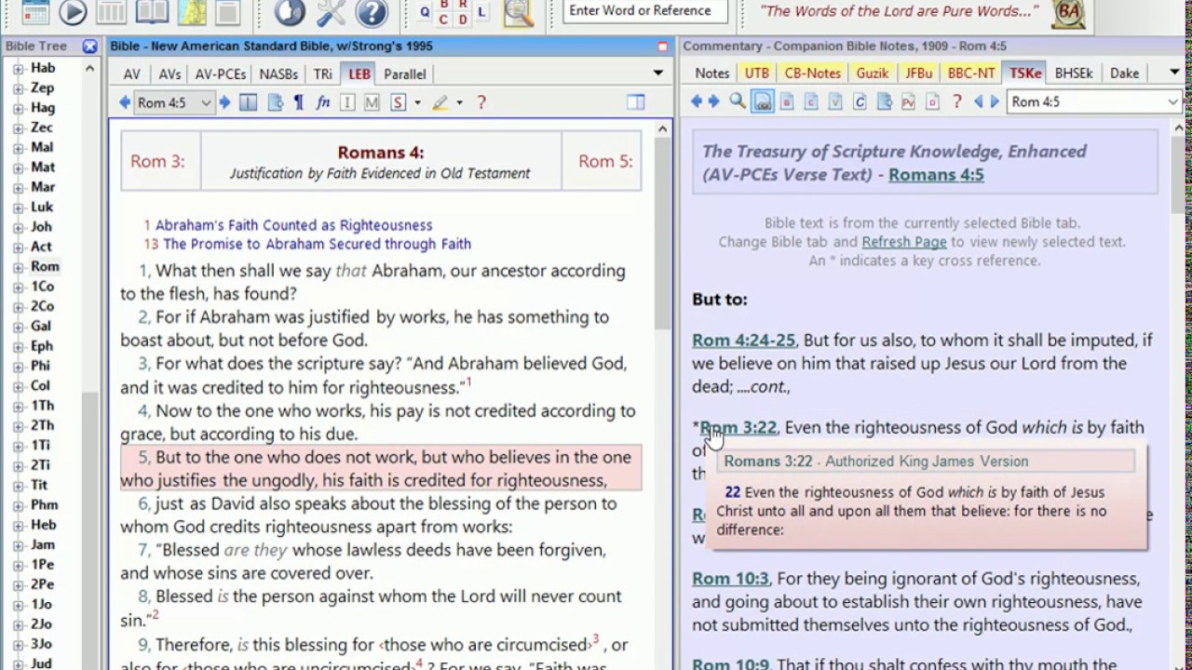Go to Rom 5: next chapter
Screen dimensions: 1192x670
click(x=605, y=161)
